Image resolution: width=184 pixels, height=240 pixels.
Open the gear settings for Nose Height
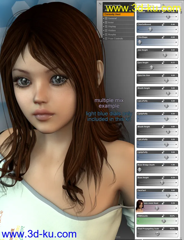click(x=176, y=178)
